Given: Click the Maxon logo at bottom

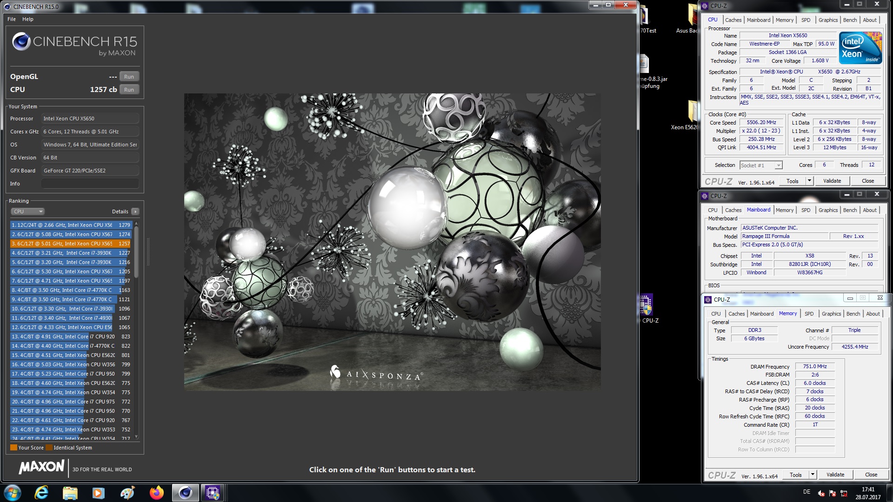Looking at the screenshot, I should click(42, 467).
